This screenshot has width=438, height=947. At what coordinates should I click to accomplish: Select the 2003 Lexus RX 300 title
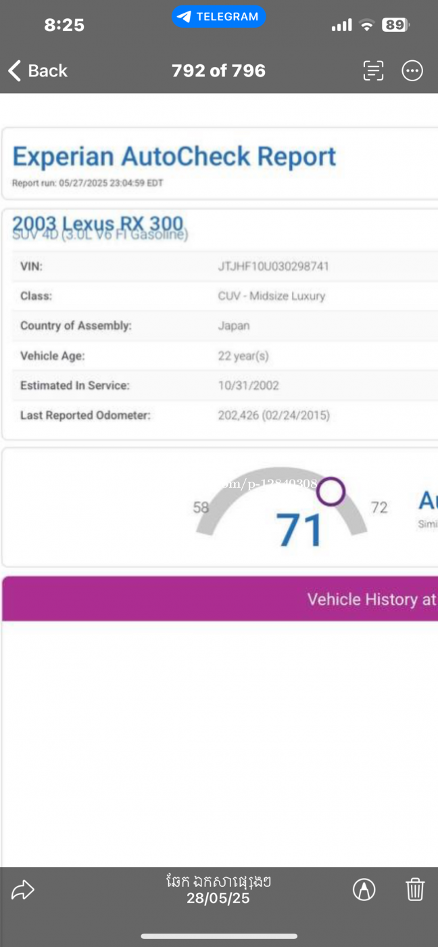pos(98,223)
